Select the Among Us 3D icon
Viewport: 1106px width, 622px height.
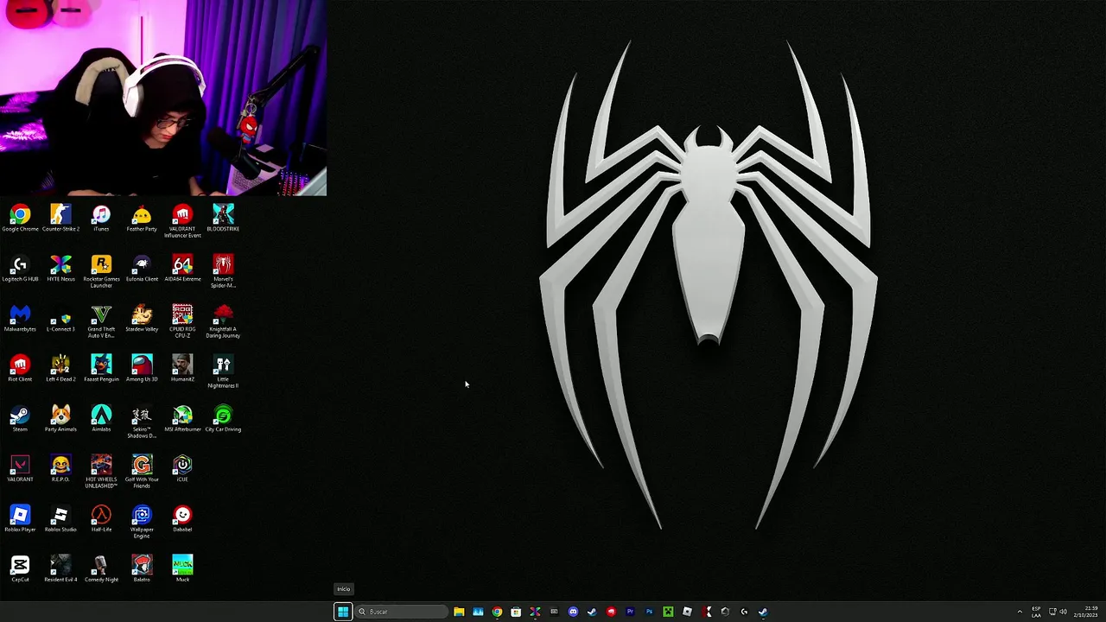pos(142,368)
